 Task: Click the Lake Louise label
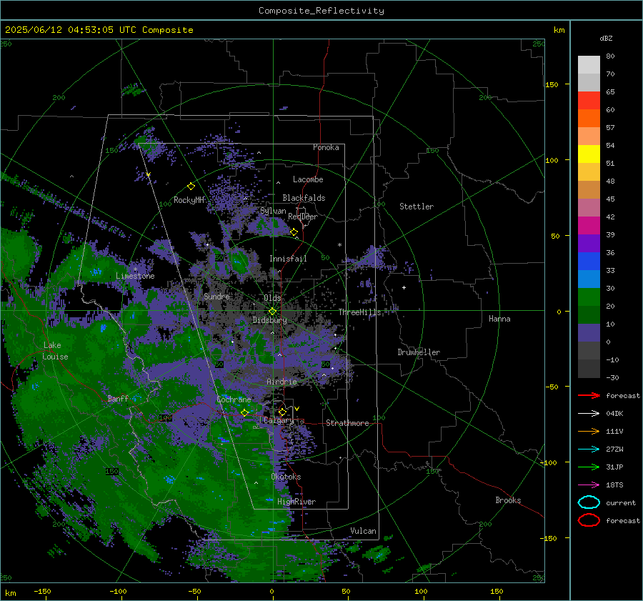tap(56, 351)
